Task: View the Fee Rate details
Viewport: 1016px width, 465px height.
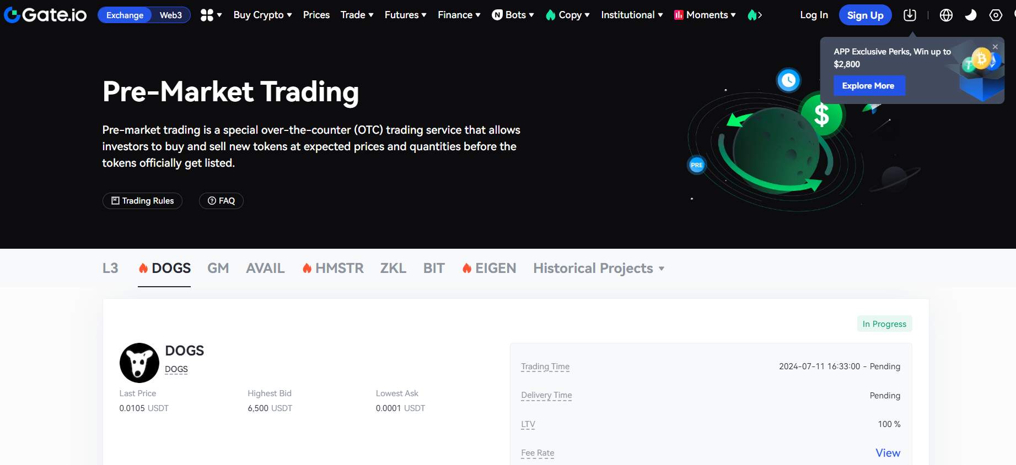Action: pyautogui.click(x=888, y=453)
